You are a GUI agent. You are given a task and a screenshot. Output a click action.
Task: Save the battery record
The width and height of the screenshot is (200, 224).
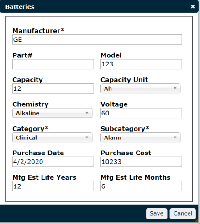tap(157, 213)
